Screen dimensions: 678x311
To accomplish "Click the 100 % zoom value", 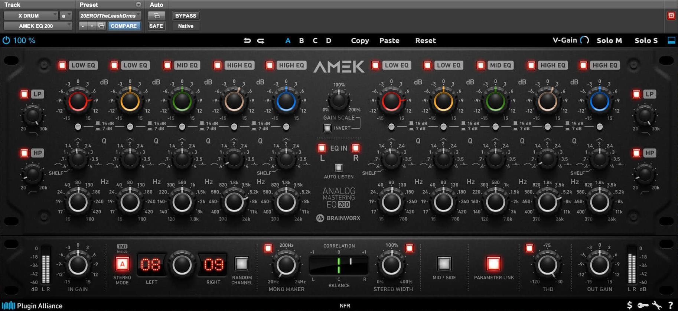I will click(x=25, y=40).
